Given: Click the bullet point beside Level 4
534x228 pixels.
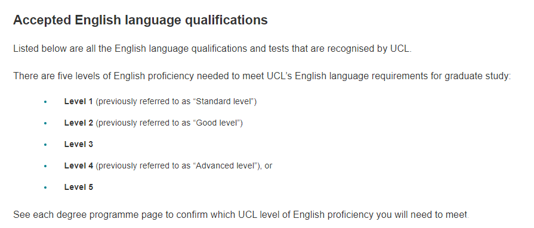Looking at the screenshot, I should tap(45, 166).
